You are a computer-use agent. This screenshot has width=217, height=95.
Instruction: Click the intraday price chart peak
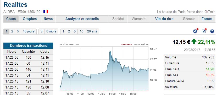(110, 51)
